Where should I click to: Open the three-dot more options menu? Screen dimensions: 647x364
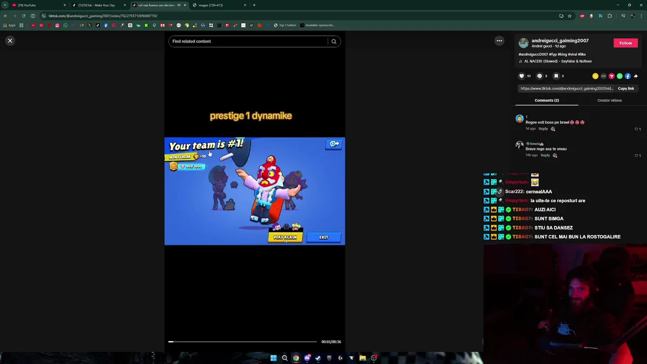[x=499, y=41]
